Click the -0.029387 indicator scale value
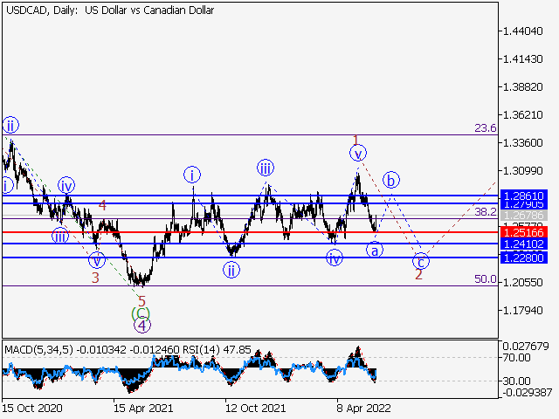559x419 pixels. pyautogui.click(x=528, y=393)
